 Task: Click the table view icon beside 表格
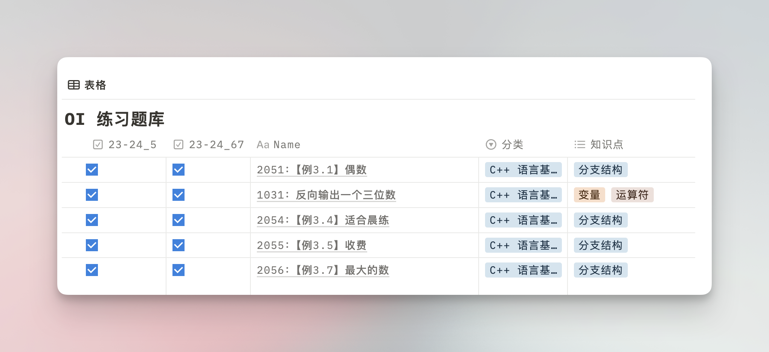coord(73,85)
